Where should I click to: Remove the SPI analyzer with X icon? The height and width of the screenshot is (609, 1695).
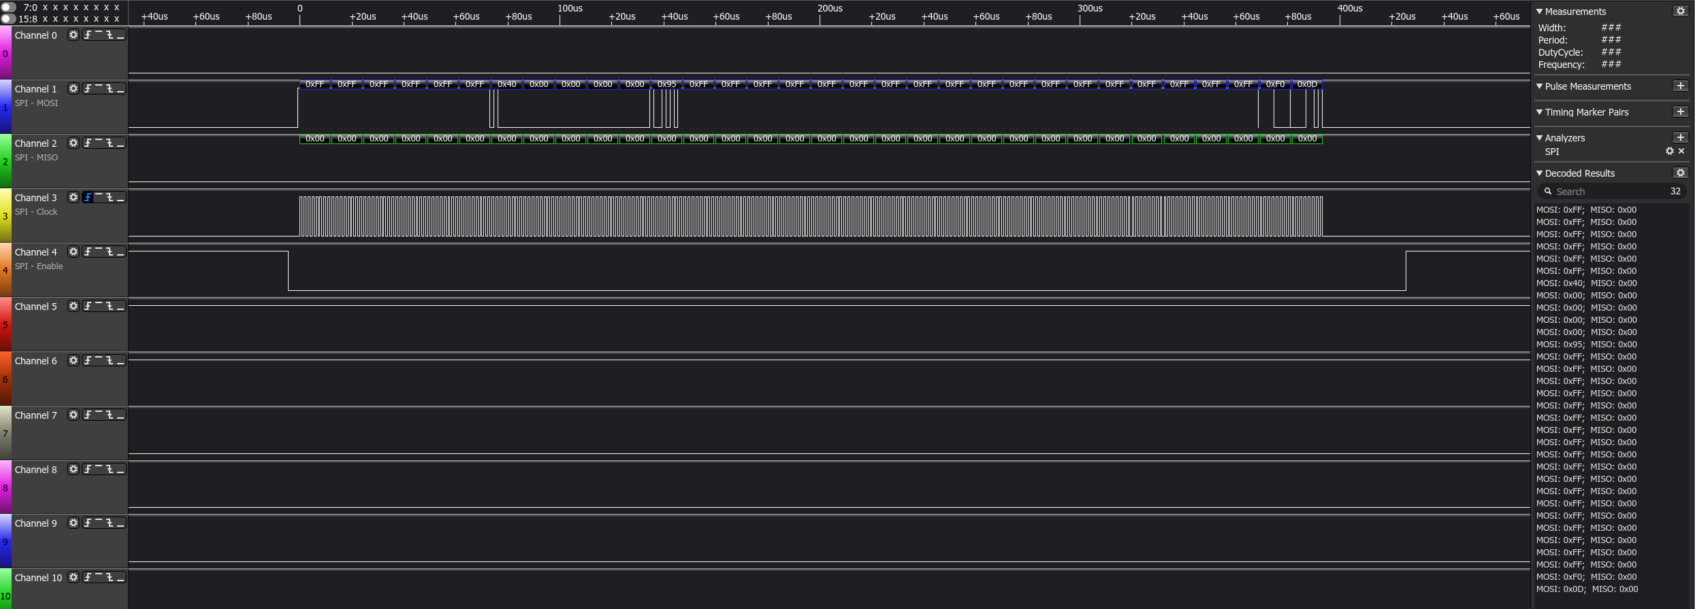point(1681,152)
